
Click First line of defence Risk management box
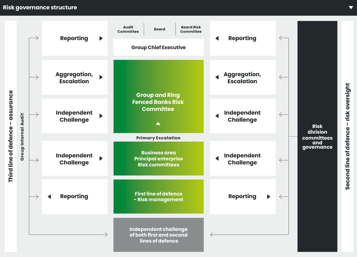158,197
